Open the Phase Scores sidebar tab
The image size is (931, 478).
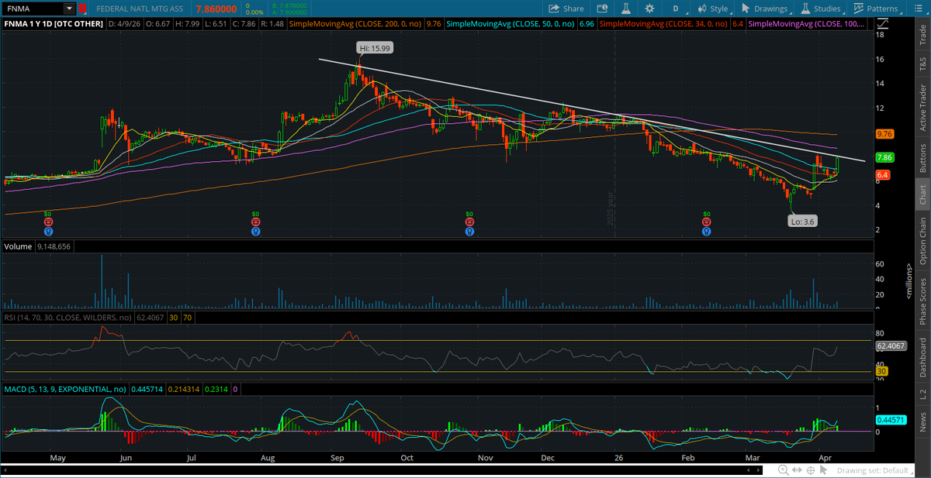(922, 301)
